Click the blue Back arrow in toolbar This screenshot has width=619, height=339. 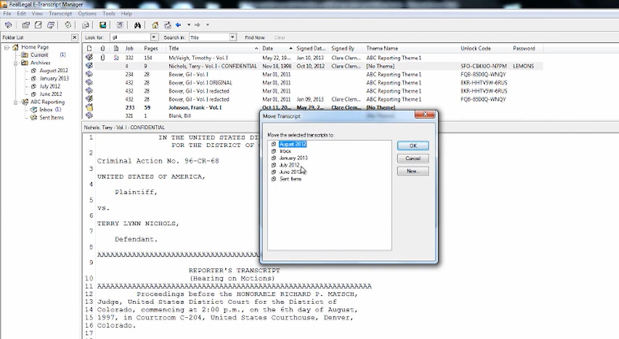coord(178,25)
